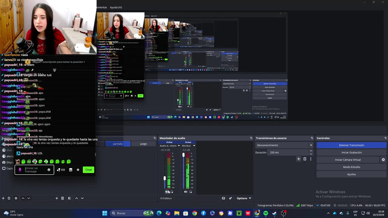This screenshot has height=218, width=388.
Task: Click the green Chat send button
Action: pyautogui.click(x=88, y=170)
